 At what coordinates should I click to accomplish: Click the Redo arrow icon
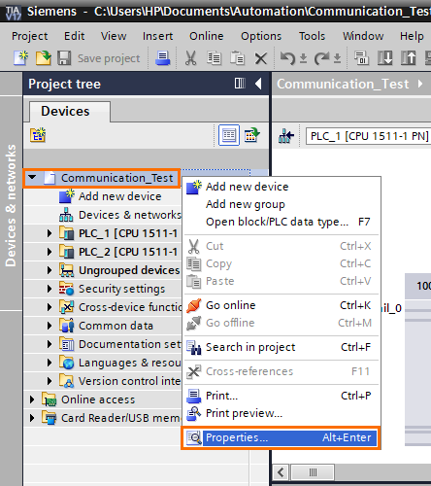point(321,58)
